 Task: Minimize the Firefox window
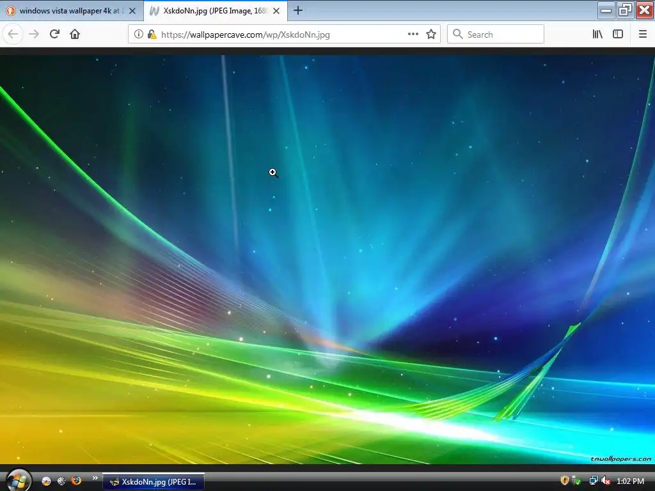606,10
